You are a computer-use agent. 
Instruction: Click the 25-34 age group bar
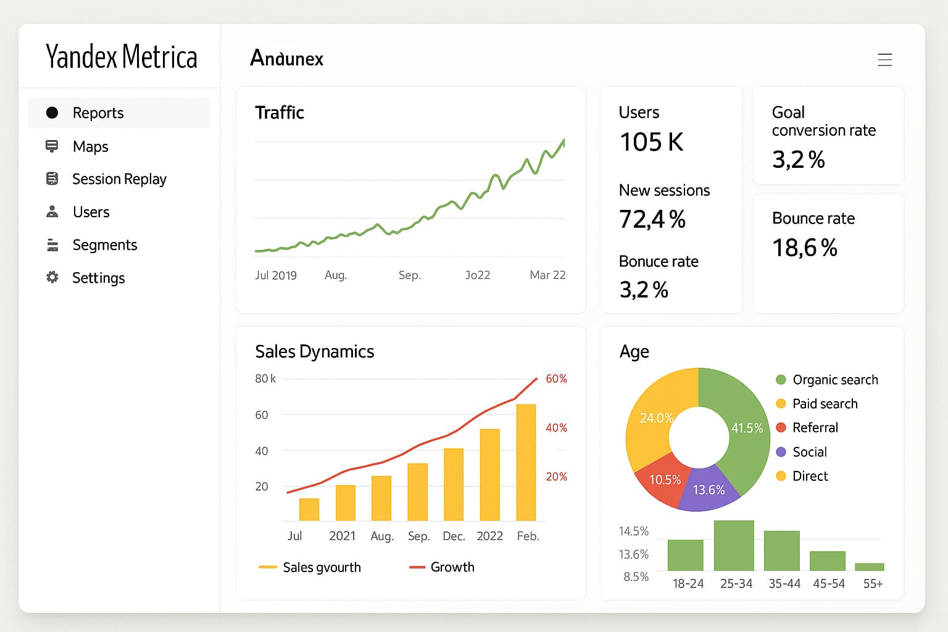click(x=734, y=546)
